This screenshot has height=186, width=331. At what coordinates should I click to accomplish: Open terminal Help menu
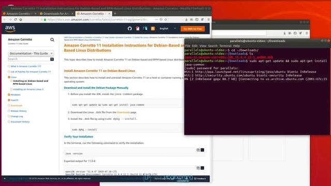tap(236, 46)
